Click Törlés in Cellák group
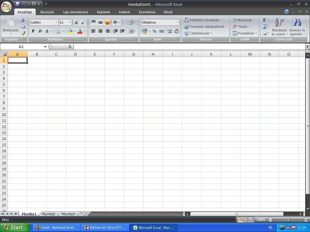 point(242,27)
